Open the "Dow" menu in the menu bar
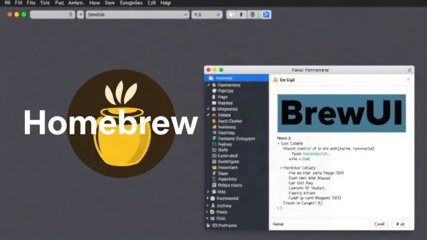Image resolution: width=427 pixels, height=240 pixels. point(110,3)
